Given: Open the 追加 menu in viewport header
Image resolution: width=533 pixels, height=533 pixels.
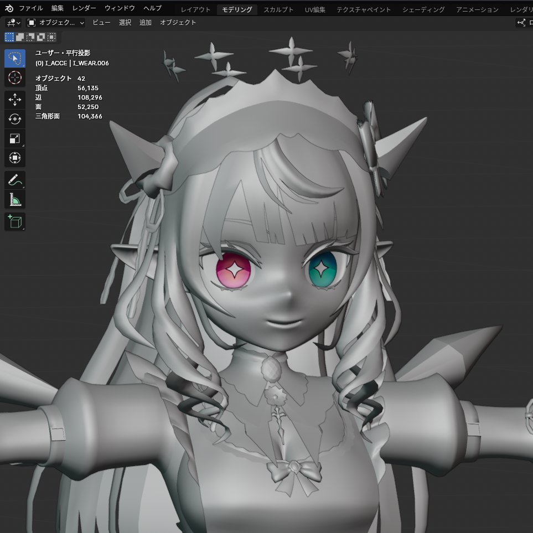Looking at the screenshot, I should [146, 23].
